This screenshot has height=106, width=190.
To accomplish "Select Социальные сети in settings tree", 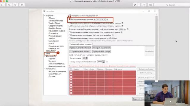I will click(x=56, y=46).
